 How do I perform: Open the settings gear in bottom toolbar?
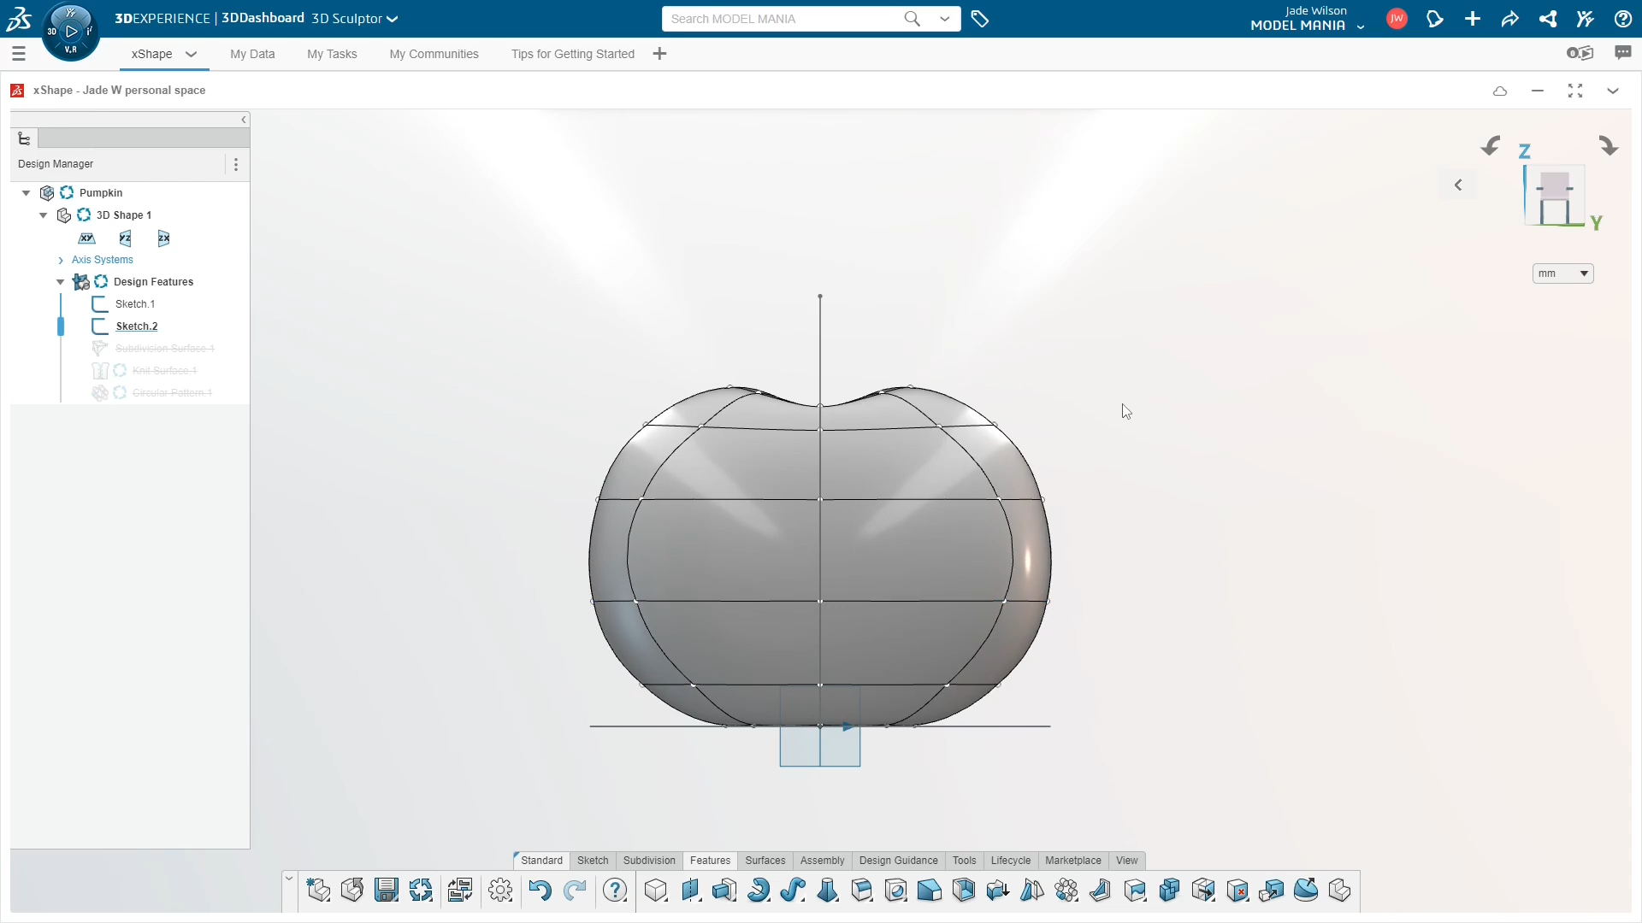500,891
